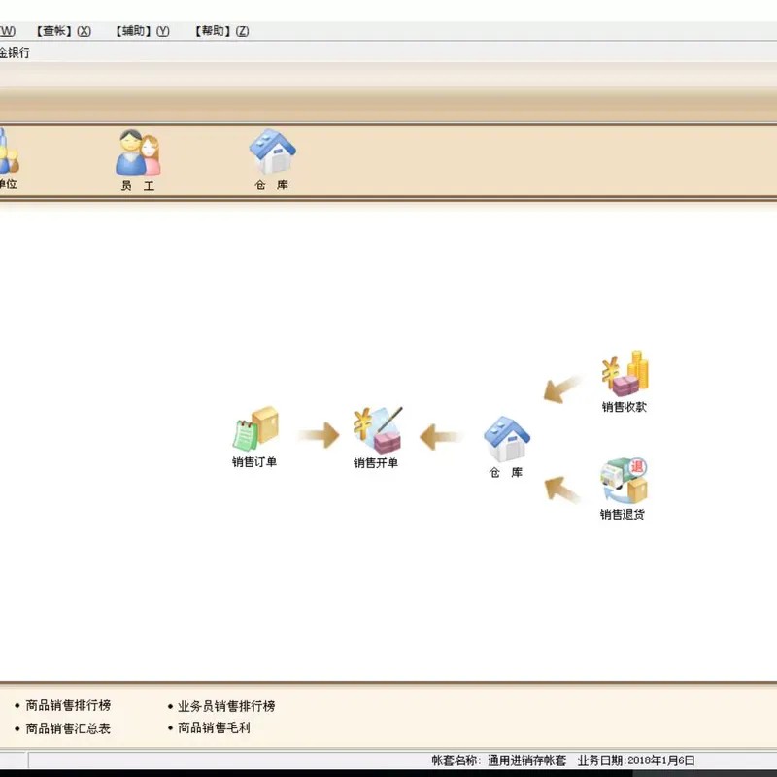Open the 【查帐】(X) menu
The image size is (777, 777).
click(x=63, y=31)
